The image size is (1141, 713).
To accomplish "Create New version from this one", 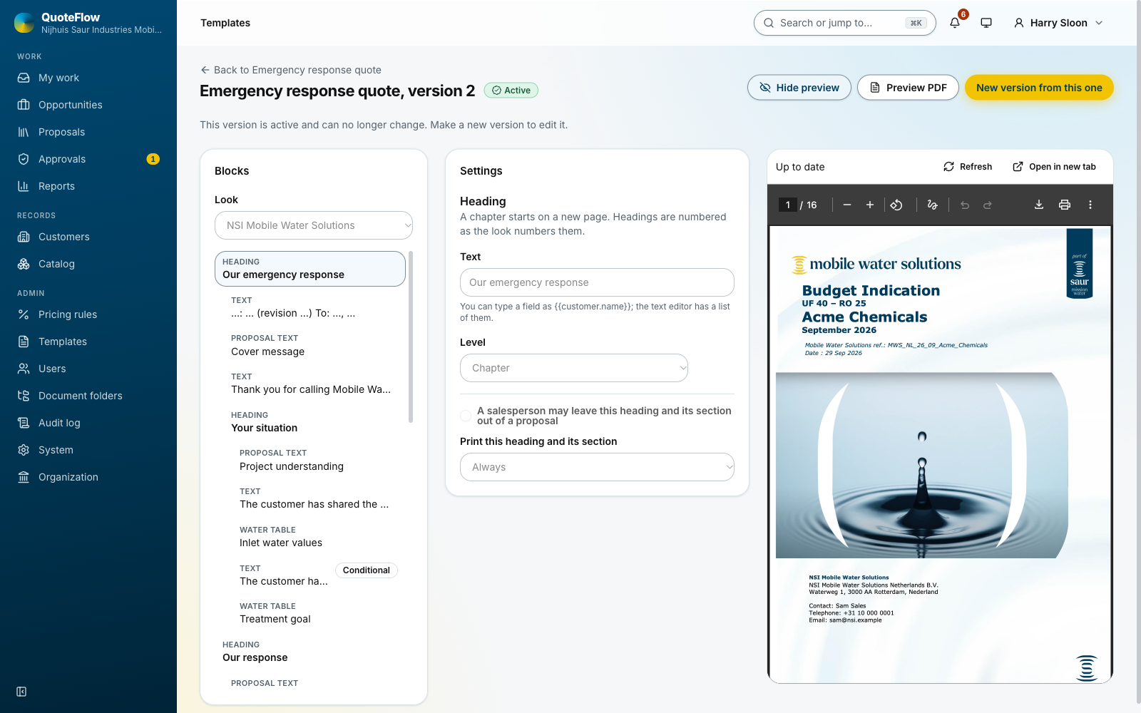I will 1039,88.
